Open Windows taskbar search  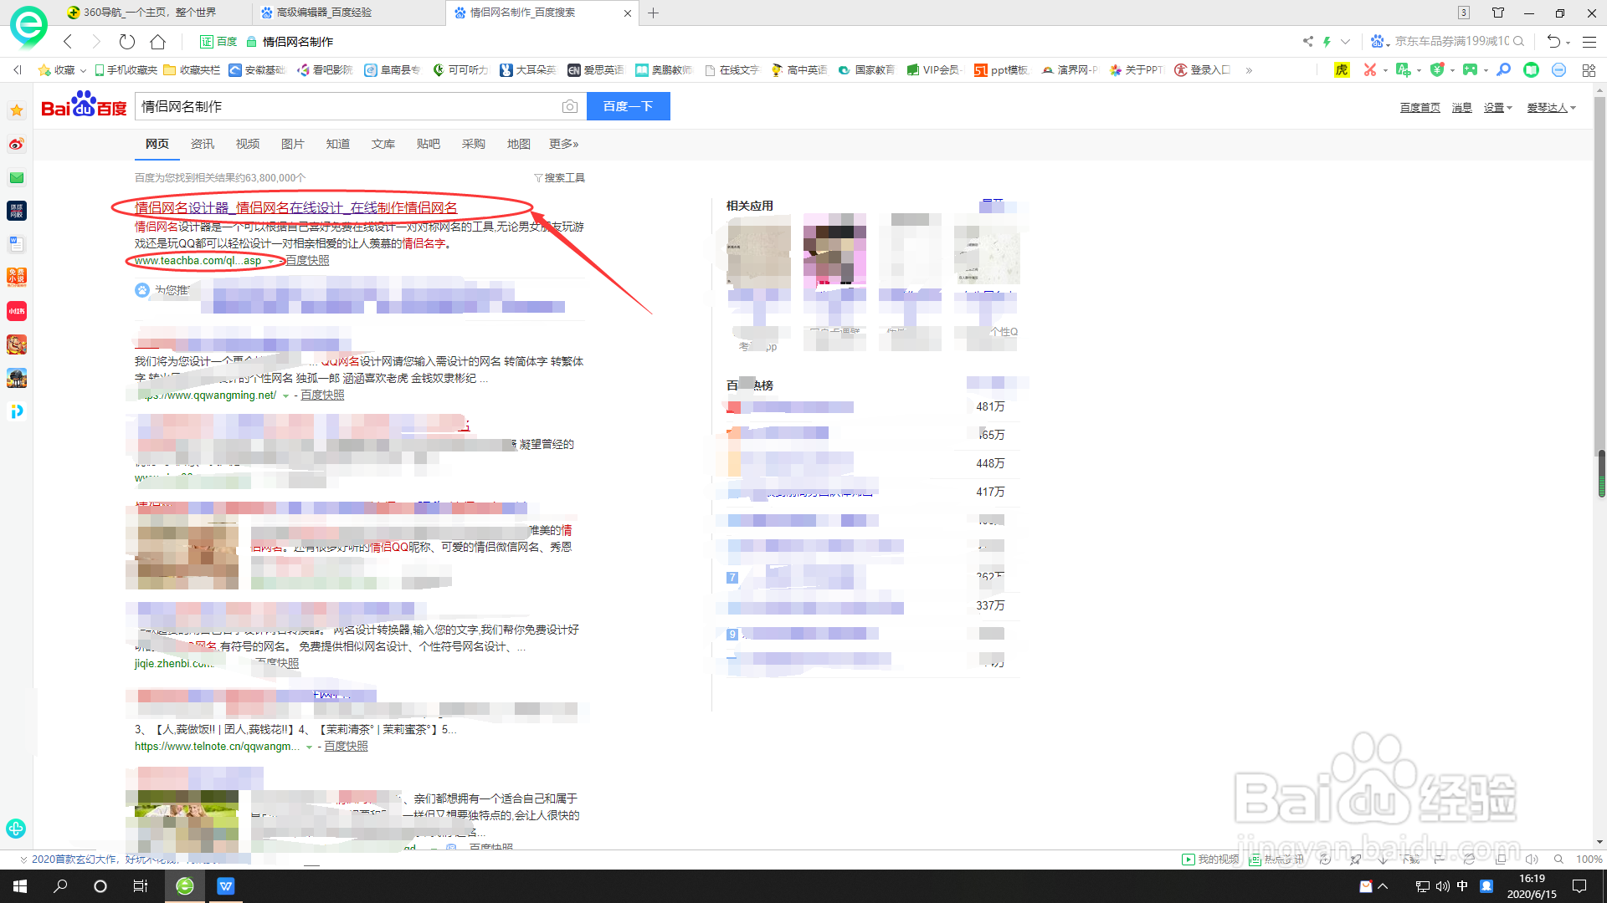60,886
